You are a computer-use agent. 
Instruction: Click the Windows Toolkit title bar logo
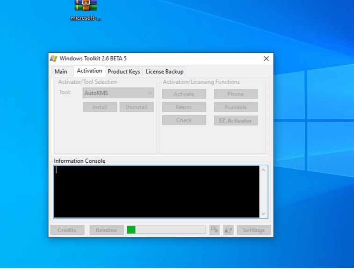[x=53, y=58]
